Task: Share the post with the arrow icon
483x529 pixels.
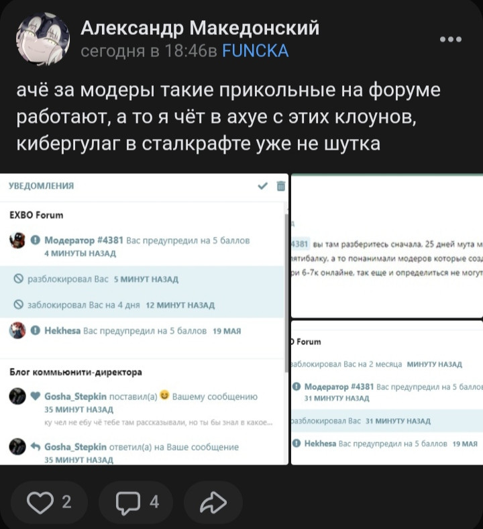Action: point(213,502)
